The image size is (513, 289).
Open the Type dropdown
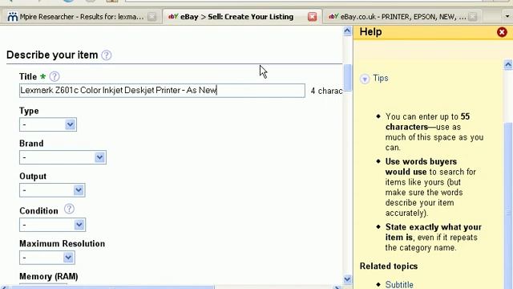[48, 124]
